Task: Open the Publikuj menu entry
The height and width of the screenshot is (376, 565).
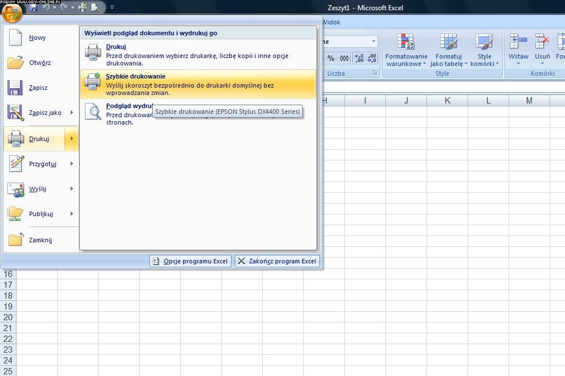Action: pyautogui.click(x=40, y=214)
